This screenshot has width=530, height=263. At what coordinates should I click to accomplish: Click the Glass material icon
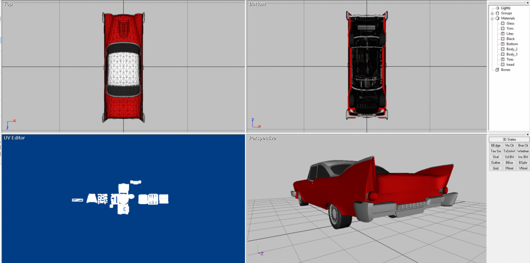click(x=503, y=23)
